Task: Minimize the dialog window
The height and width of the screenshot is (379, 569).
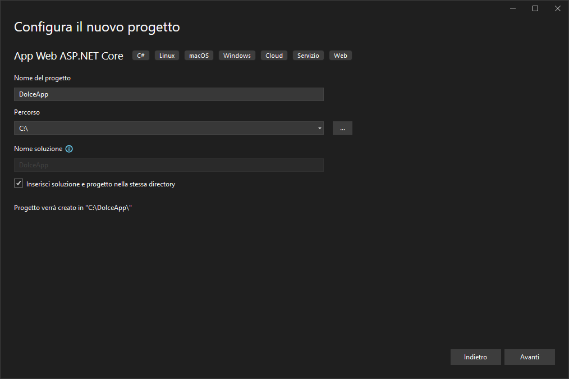Action: click(513, 8)
